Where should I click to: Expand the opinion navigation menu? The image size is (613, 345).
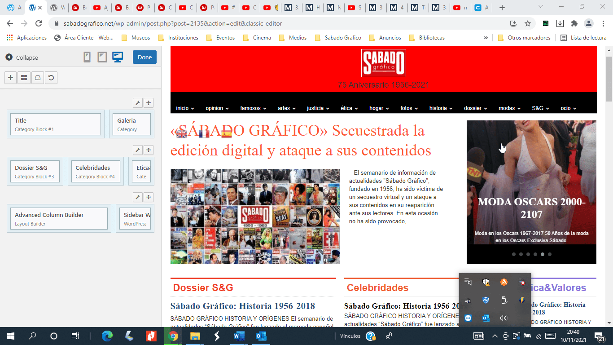point(217,108)
